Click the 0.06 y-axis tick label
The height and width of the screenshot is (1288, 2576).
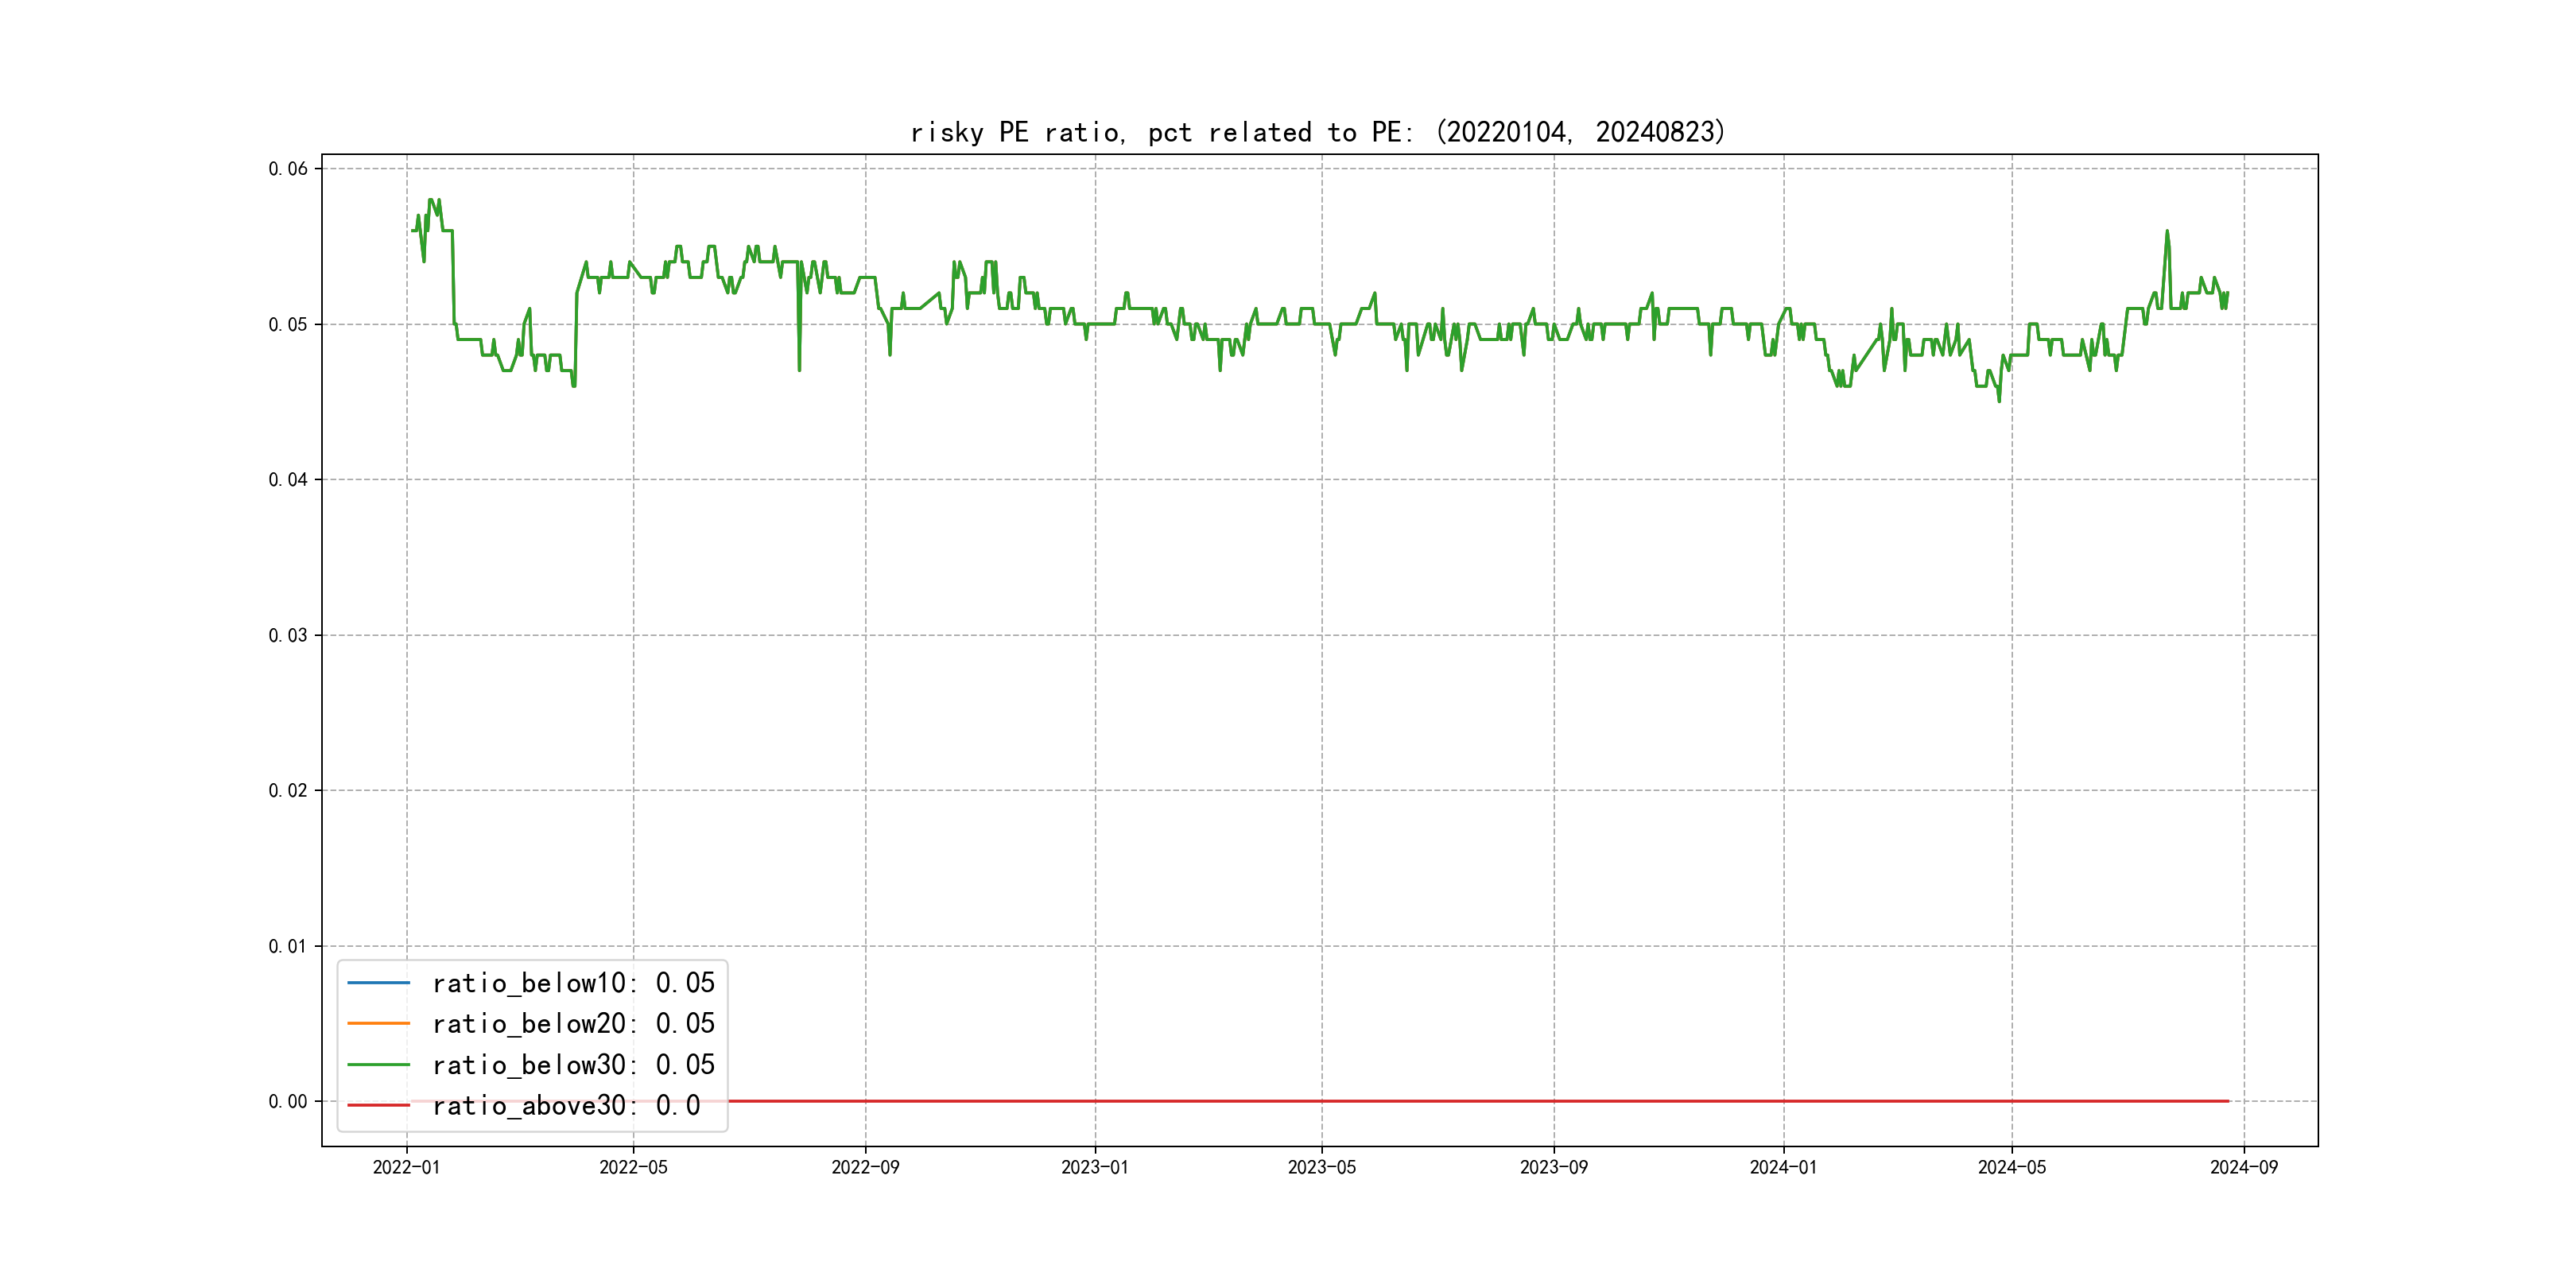coord(288,169)
